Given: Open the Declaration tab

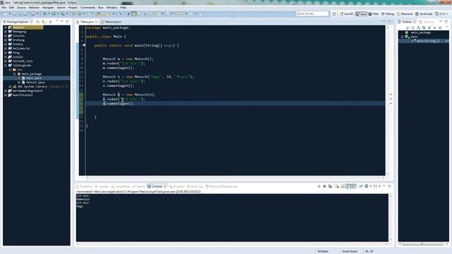Looking at the screenshot, I should coord(121,186).
